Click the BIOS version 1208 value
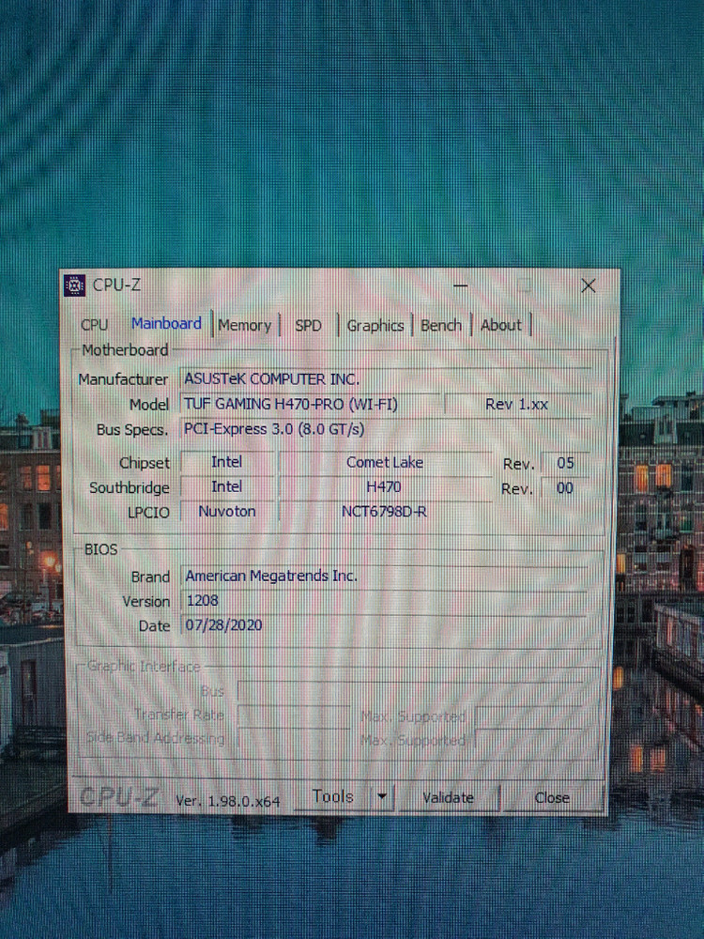The width and height of the screenshot is (704, 939). click(203, 601)
